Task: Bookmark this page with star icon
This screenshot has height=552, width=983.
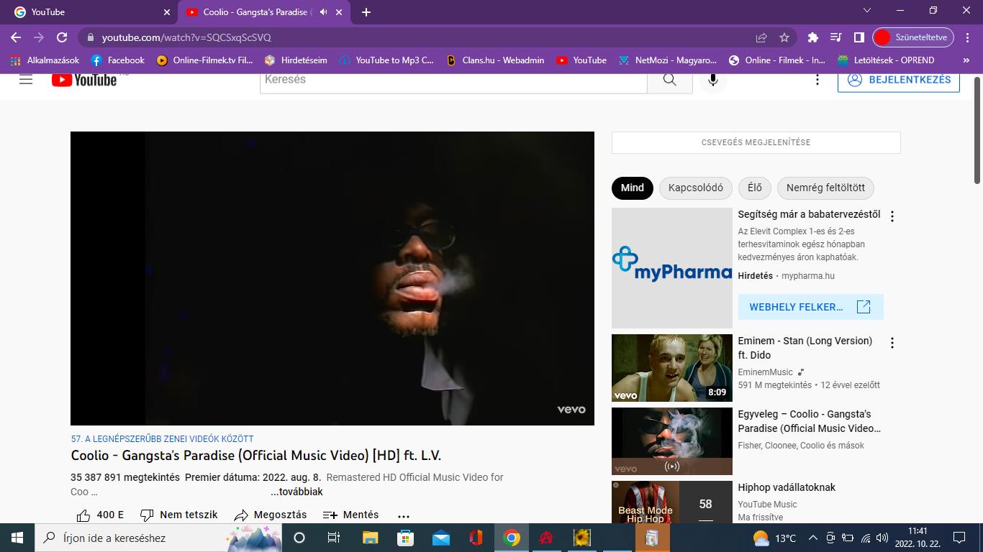Action: 784,37
